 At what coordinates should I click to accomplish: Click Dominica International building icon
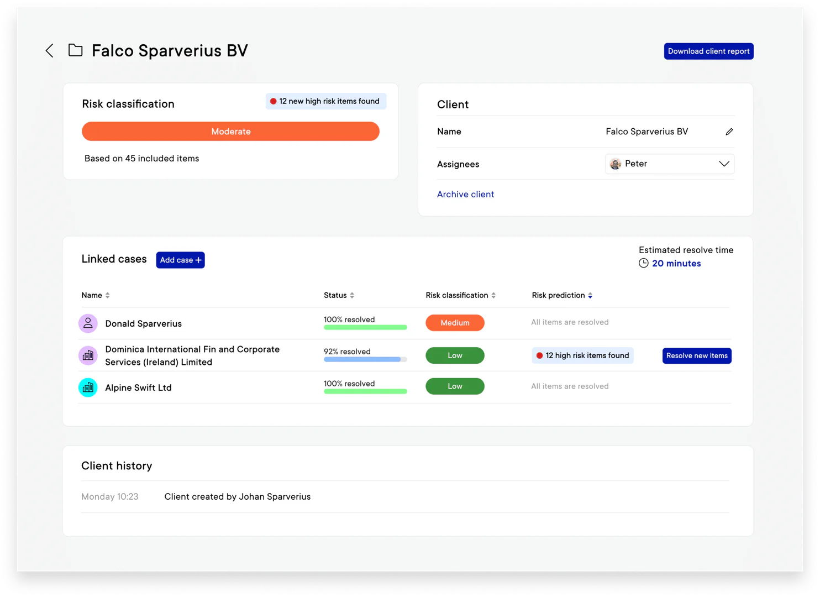tap(88, 355)
